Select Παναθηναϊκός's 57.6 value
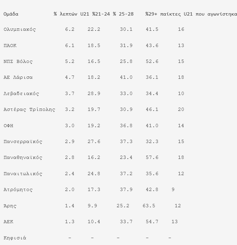 152,158
